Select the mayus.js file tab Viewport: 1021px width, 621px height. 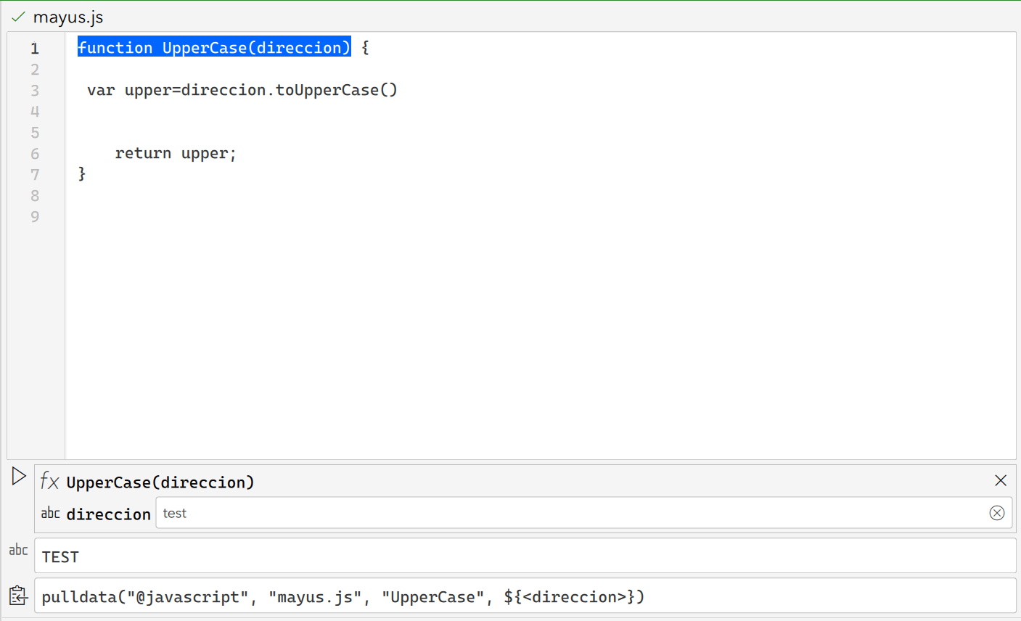click(68, 17)
